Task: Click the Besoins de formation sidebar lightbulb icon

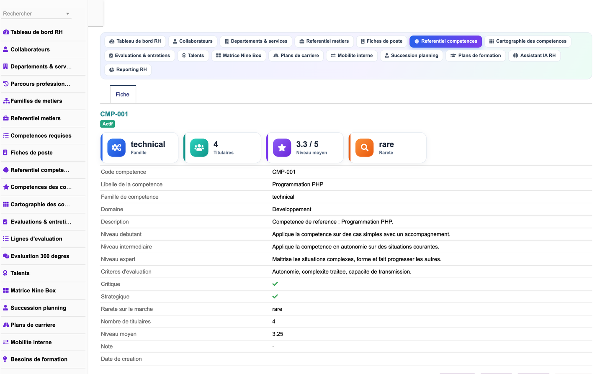Action: pyautogui.click(x=5, y=359)
